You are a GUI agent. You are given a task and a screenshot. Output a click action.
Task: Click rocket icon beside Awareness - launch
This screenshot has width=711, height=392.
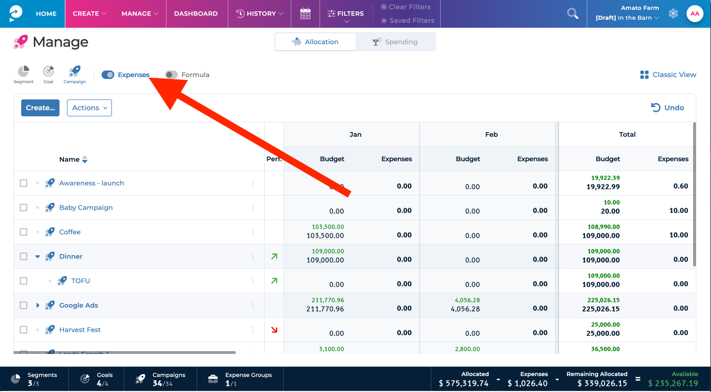tap(50, 183)
